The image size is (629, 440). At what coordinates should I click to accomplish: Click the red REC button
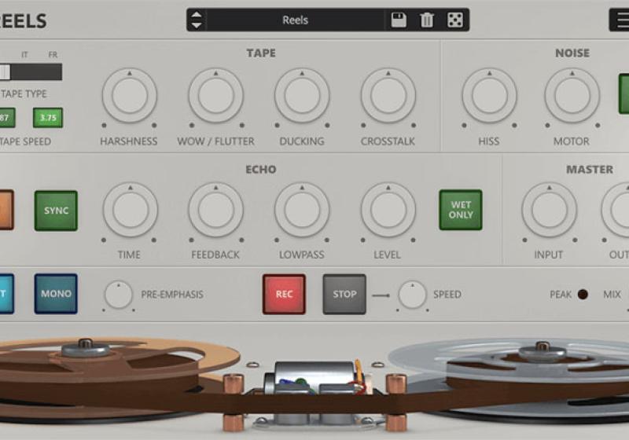(284, 294)
